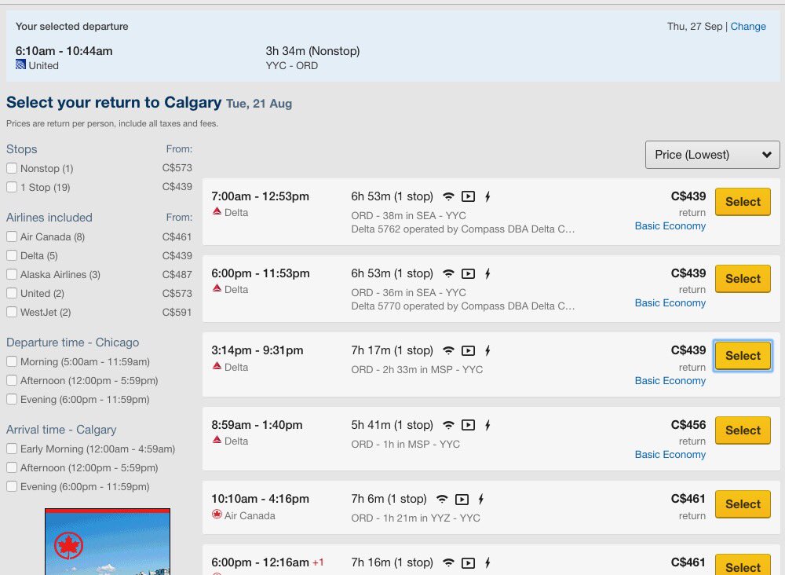Click the Arrival time - Calgary heading
This screenshot has height=575, width=785.
point(61,430)
